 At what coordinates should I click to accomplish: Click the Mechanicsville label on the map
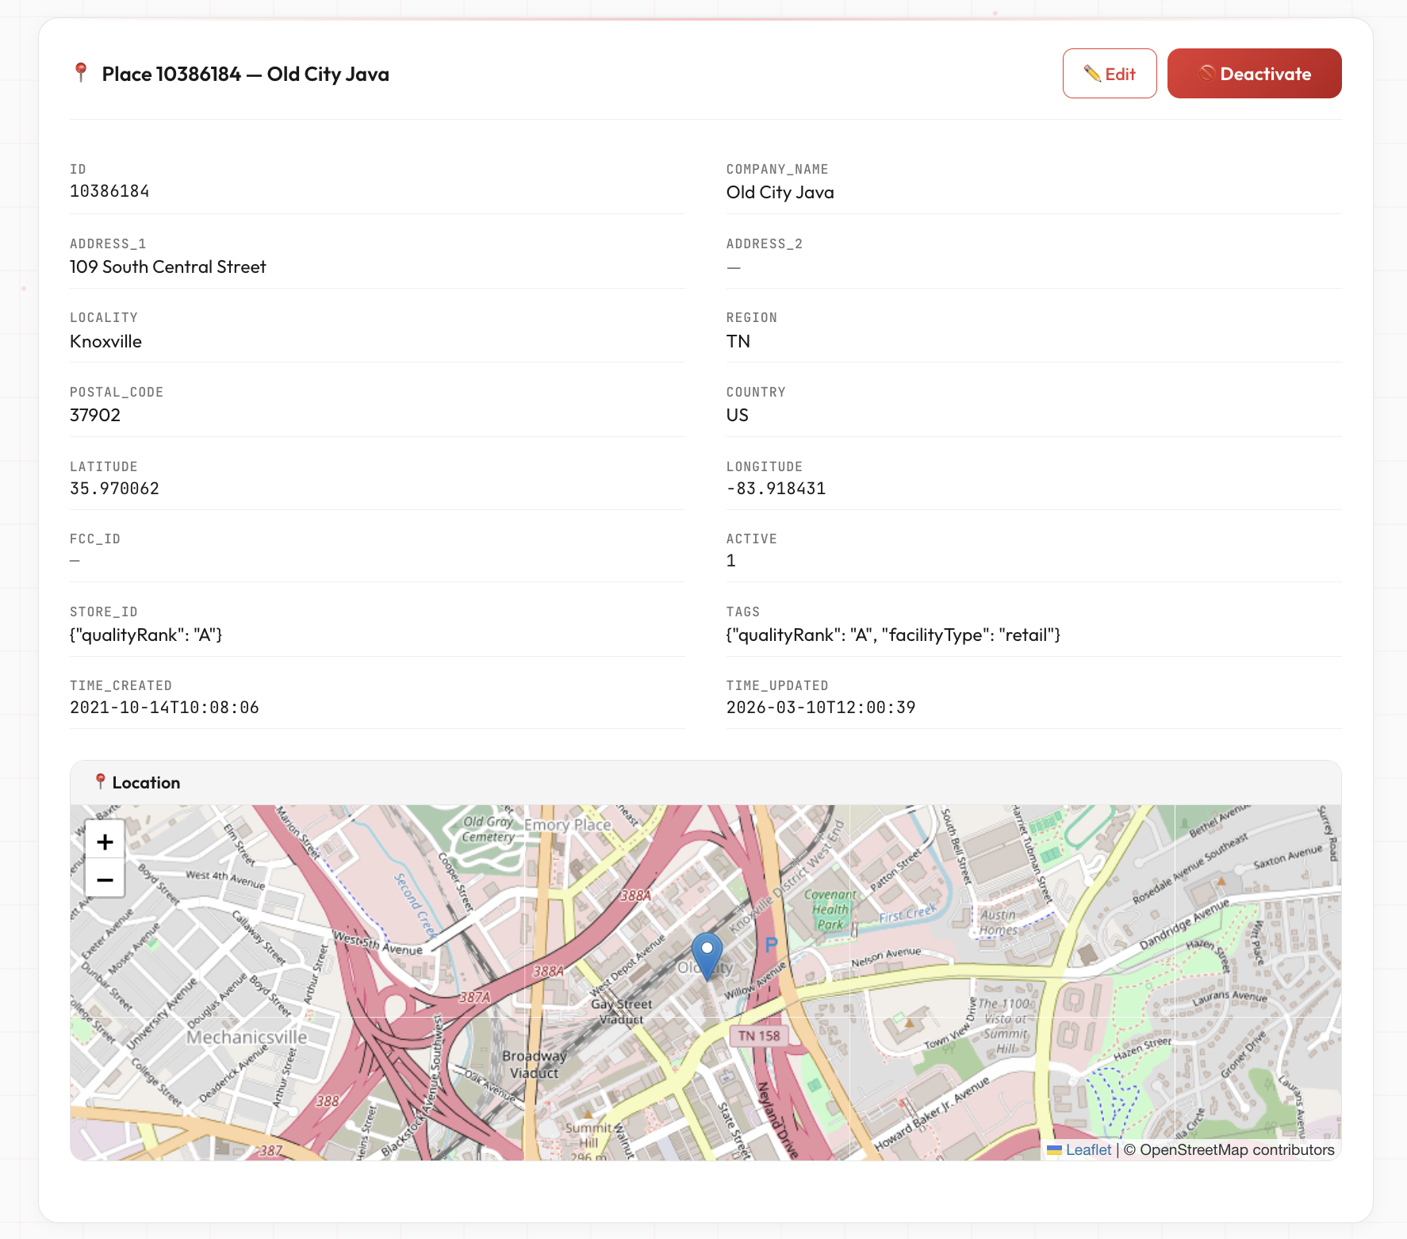[247, 1038]
